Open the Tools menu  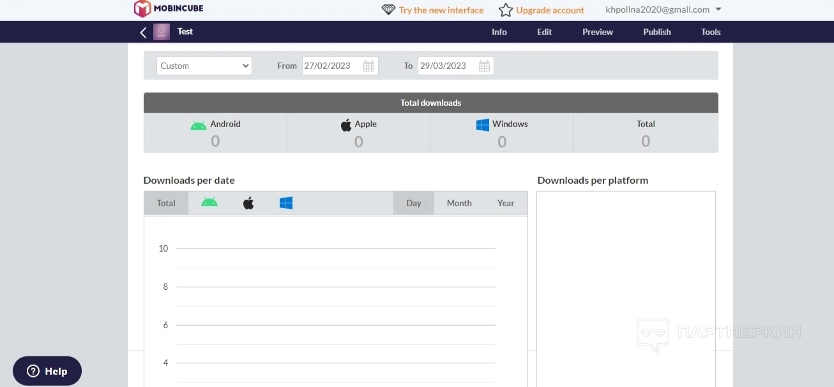[x=711, y=32]
